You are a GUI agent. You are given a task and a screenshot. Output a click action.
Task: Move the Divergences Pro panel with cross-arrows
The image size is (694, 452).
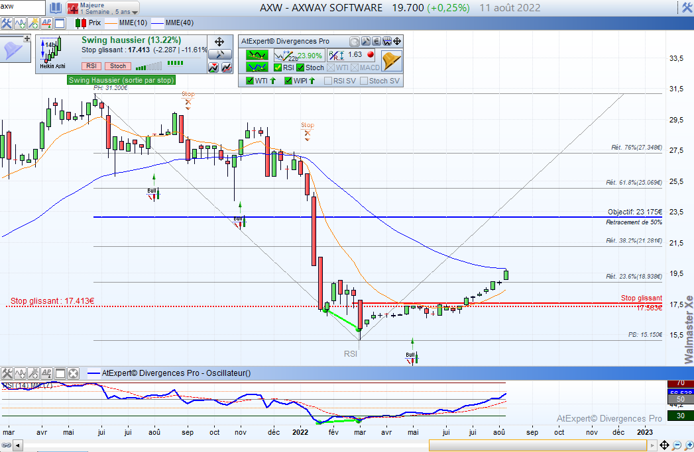(x=397, y=42)
